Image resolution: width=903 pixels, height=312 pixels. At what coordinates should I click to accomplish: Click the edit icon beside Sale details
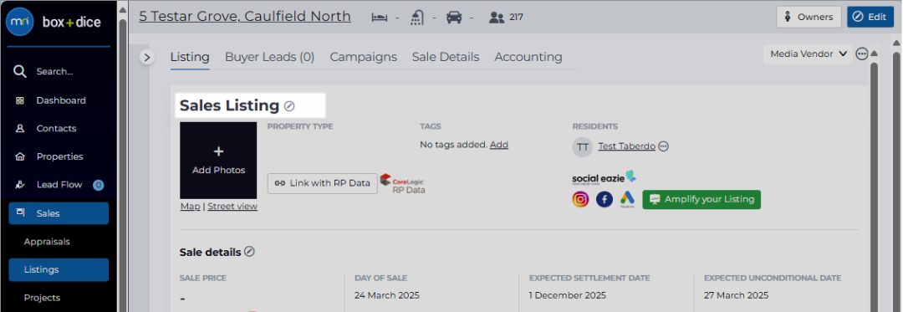pos(249,252)
